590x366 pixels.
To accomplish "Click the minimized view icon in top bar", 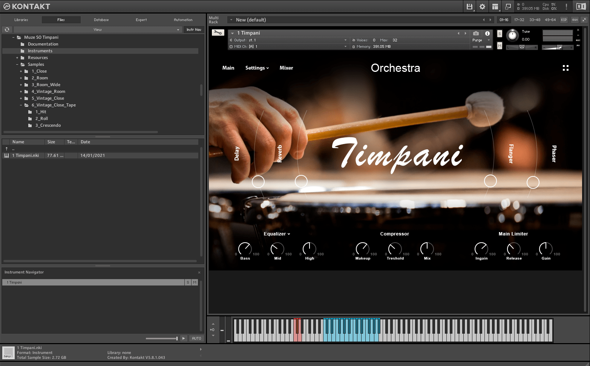I will point(508,6).
